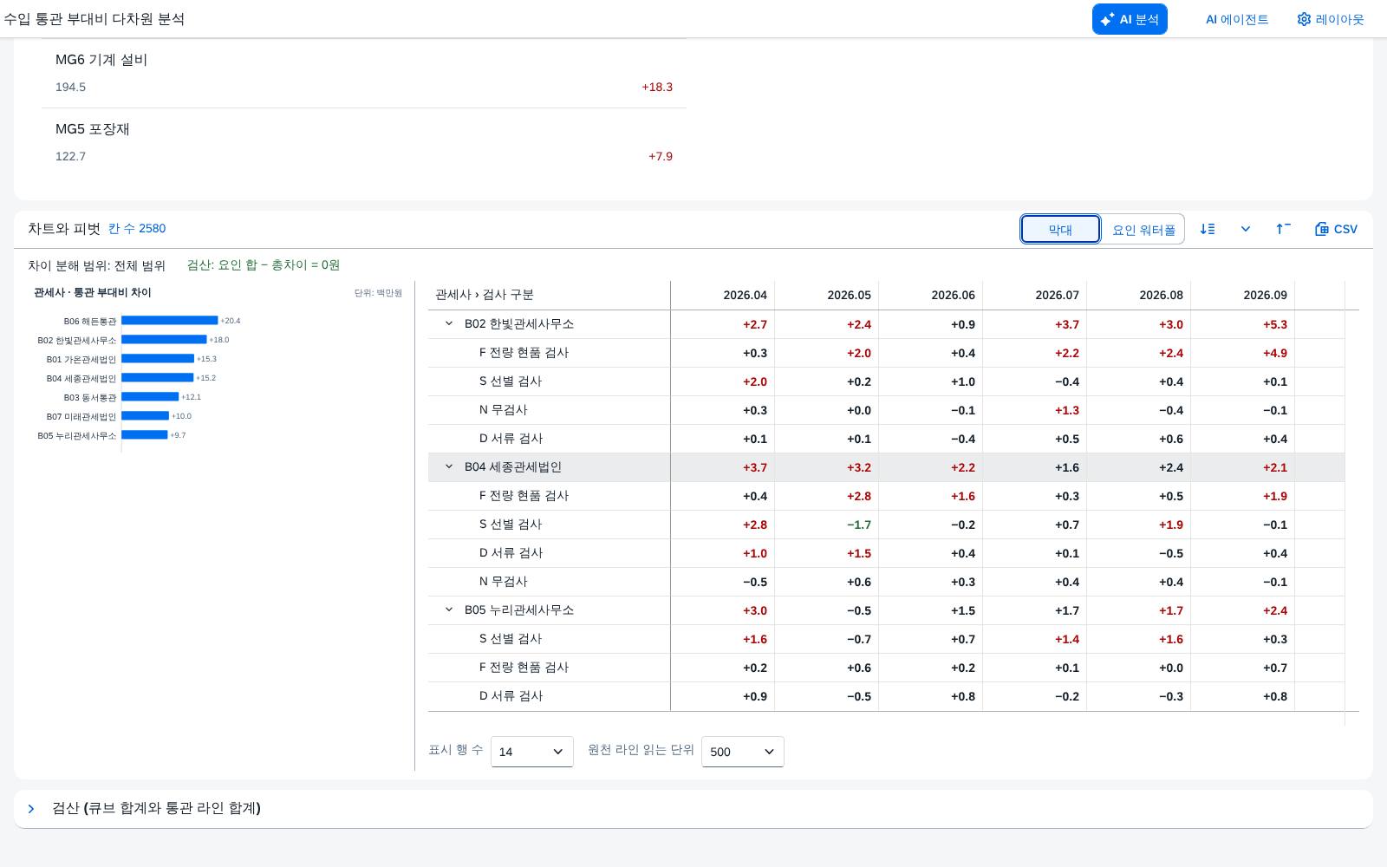Expand the 검산 큐브 합계 section
1387x867 pixels.
[x=31, y=809]
